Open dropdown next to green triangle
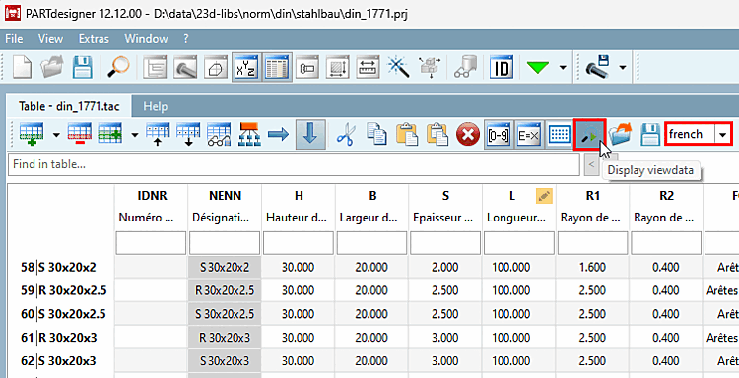739x378 pixels. coord(563,68)
